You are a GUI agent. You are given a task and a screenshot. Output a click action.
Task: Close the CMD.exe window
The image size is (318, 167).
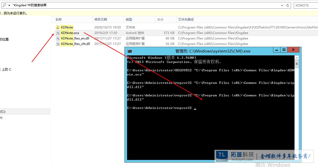coord(294,50)
